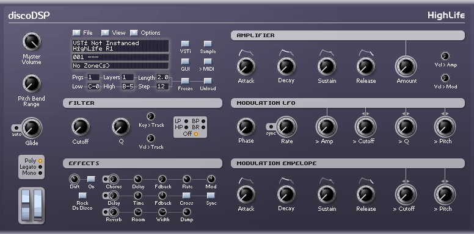Click the High note field B-5
474x234 pixels.
click(128, 87)
